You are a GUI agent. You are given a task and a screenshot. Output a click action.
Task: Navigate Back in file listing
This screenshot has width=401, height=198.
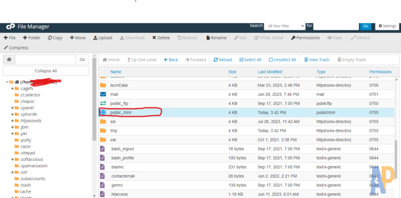point(171,60)
